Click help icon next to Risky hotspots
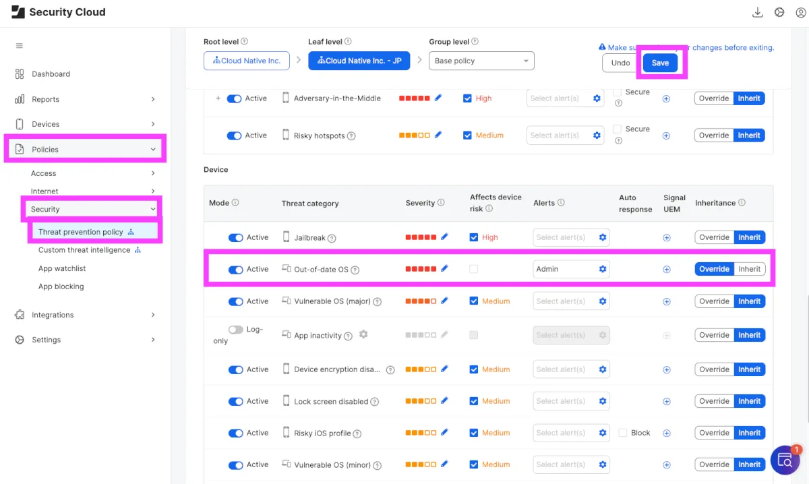The width and height of the screenshot is (809, 484). [351, 136]
